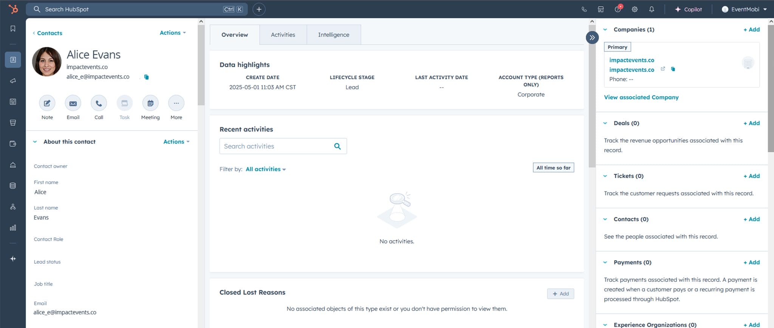The image size is (774, 328).
Task: Open the Notifications bell icon
Action: (x=652, y=9)
